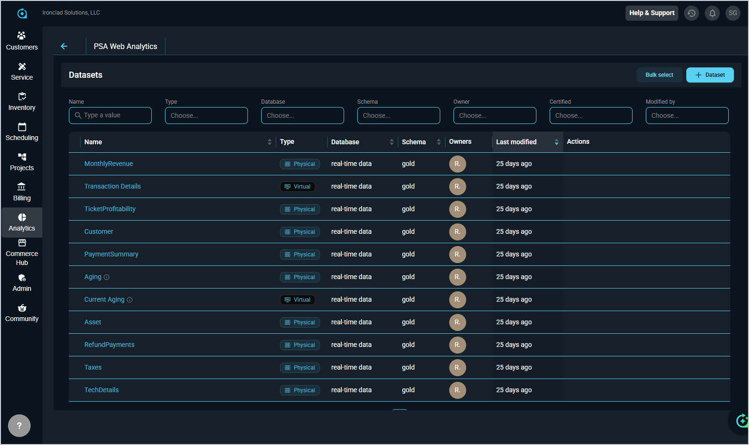Open the Certified filter dropdown
This screenshot has width=749, height=445.
coord(591,115)
